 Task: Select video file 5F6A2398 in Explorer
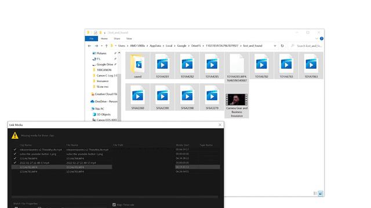[187, 97]
